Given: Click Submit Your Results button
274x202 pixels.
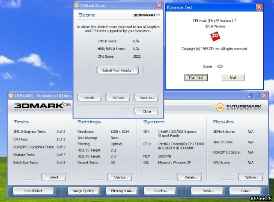Looking at the screenshot, I should click(118, 71).
